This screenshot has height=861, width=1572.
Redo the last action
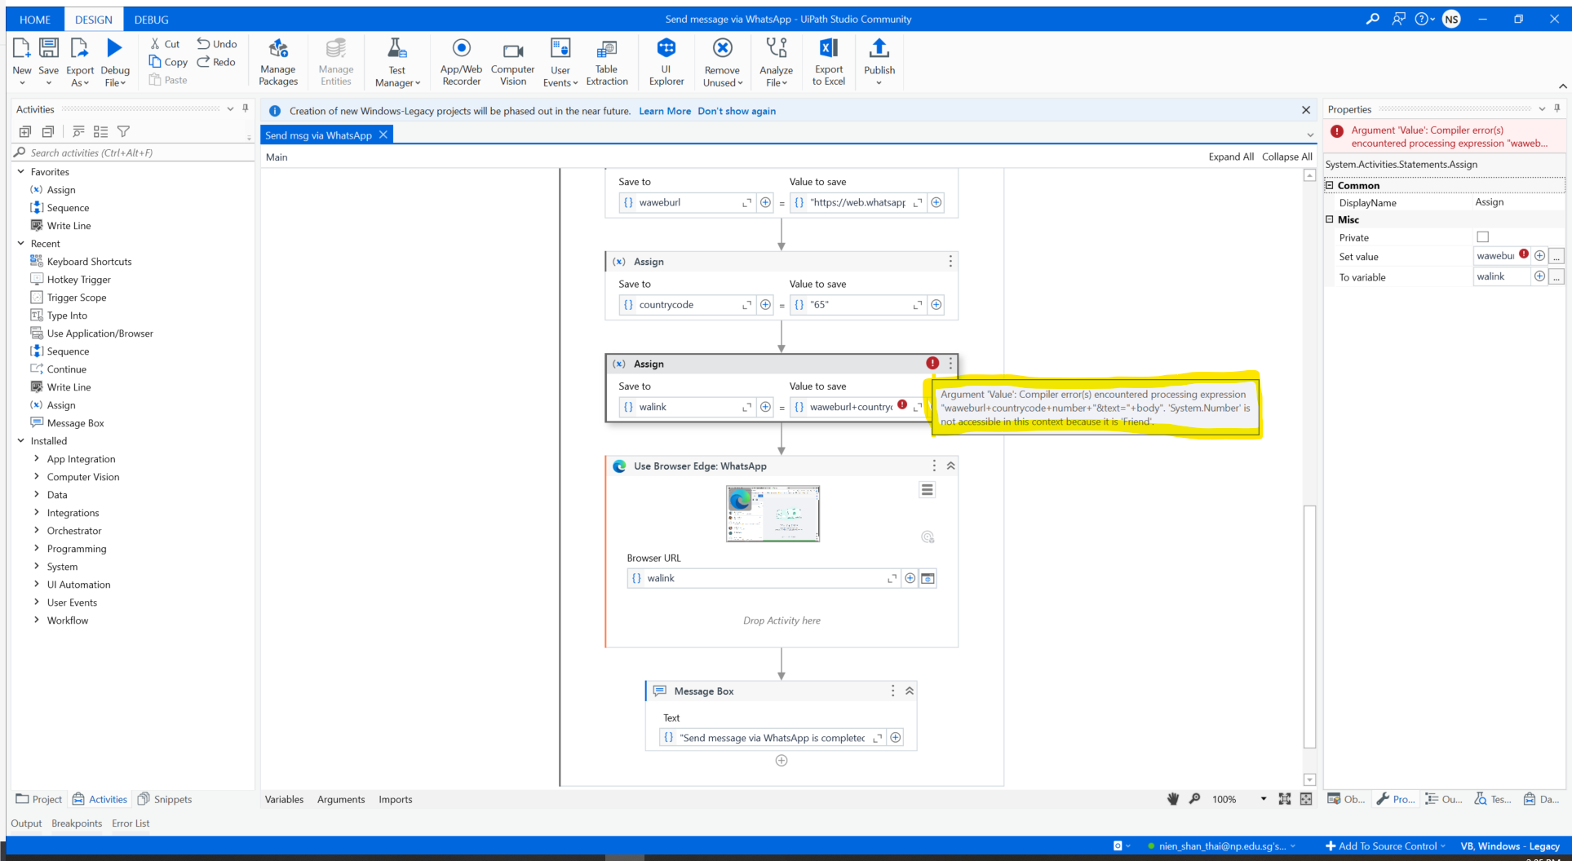click(x=216, y=62)
